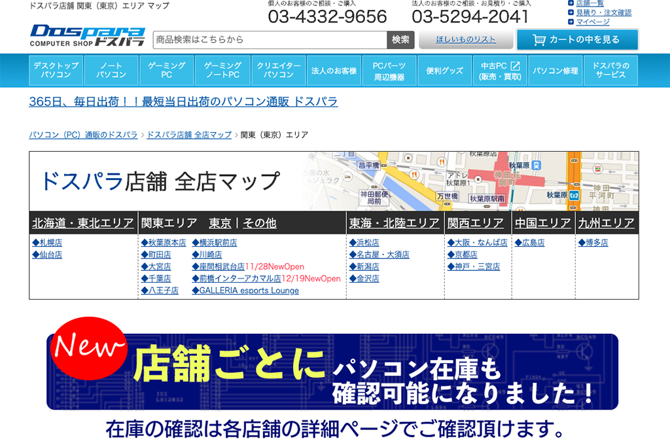Open the 前橋インターアカマル店 store link
The height and width of the screenshot is (447, 670).
[x=236, y=279]
